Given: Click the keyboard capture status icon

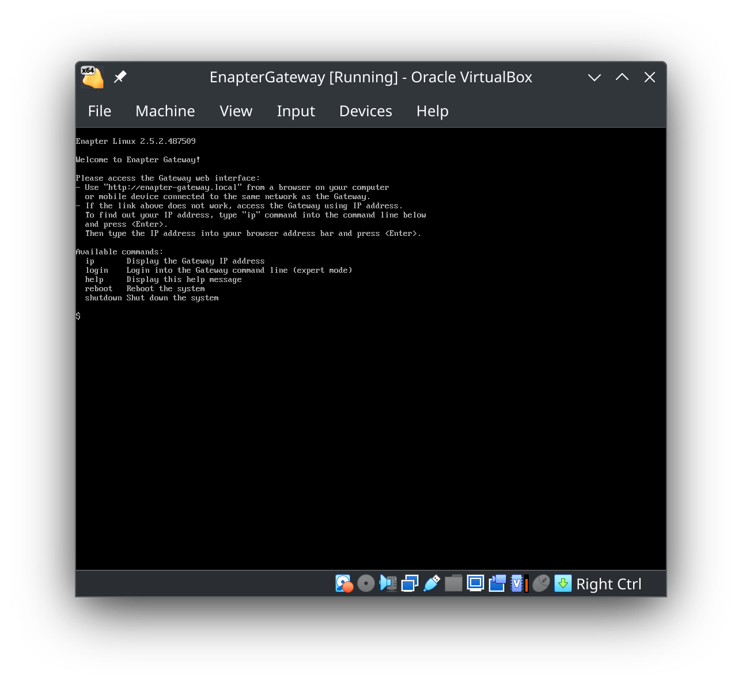Looking at the screenshot, I should click(563, 583).
